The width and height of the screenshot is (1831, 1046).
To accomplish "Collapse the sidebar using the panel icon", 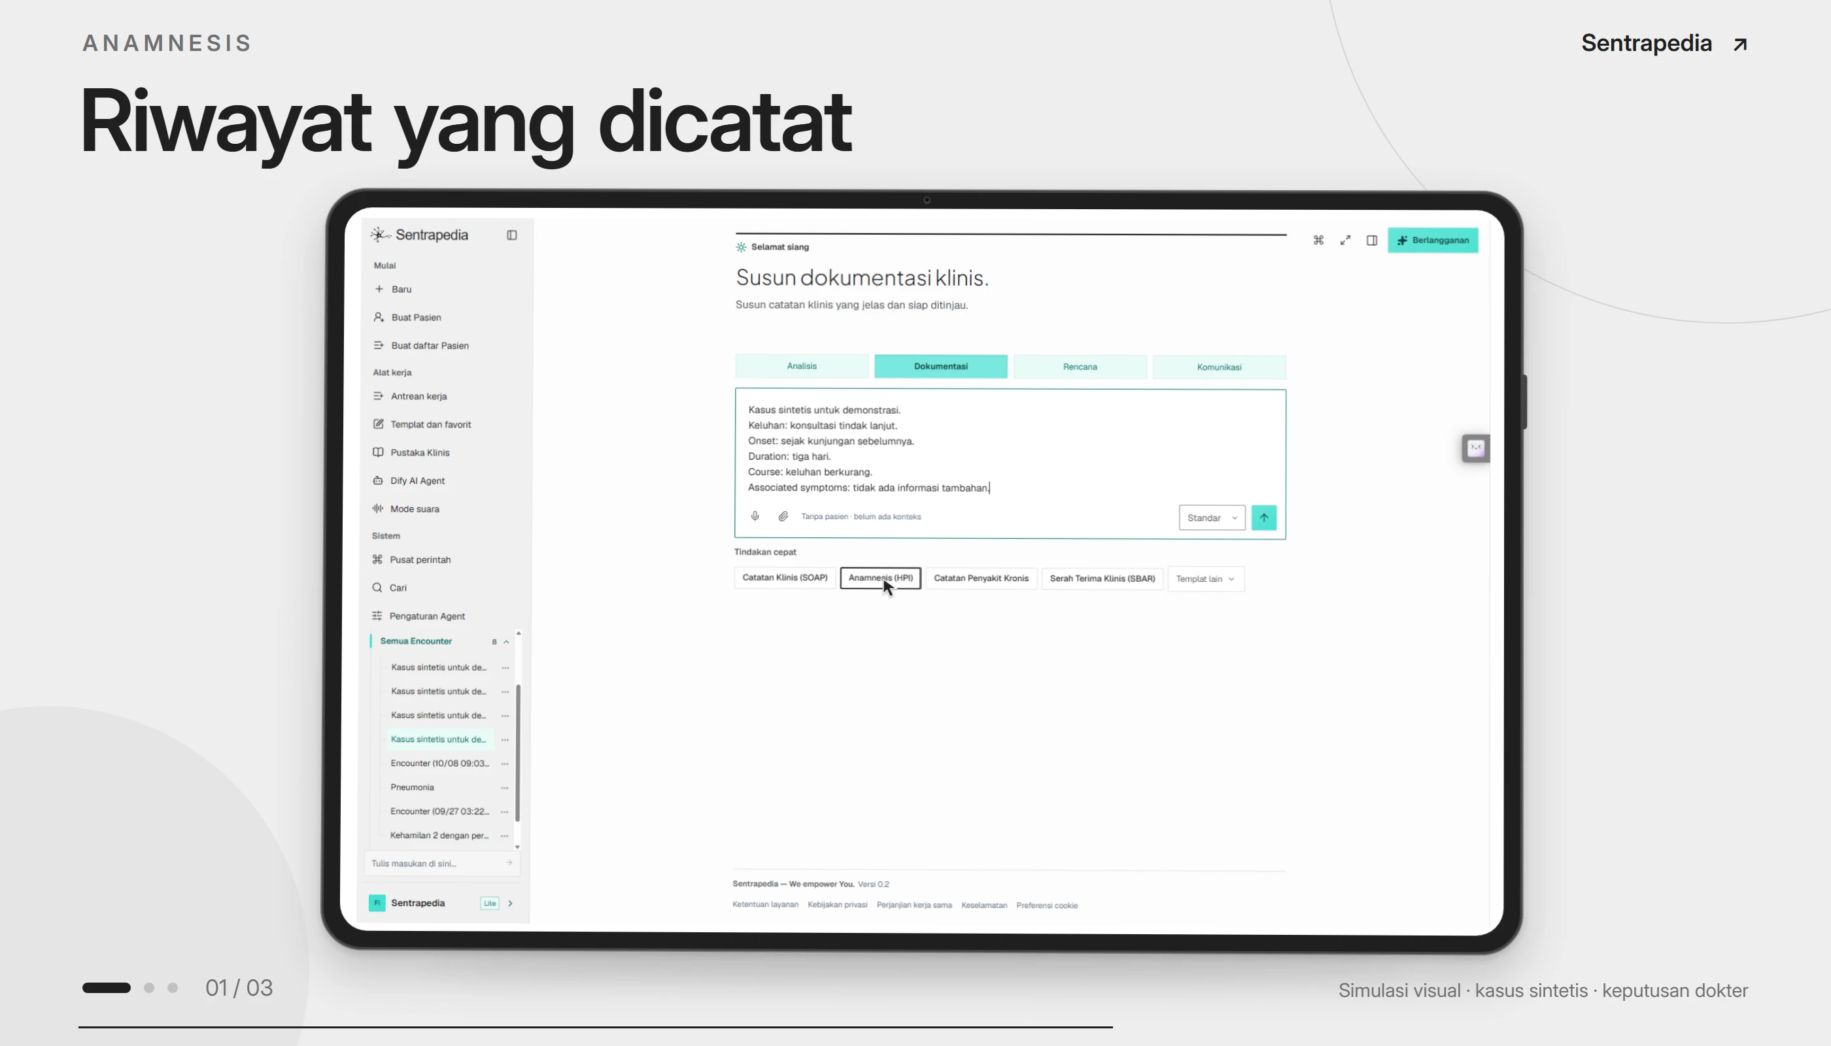I will (511, 235).
